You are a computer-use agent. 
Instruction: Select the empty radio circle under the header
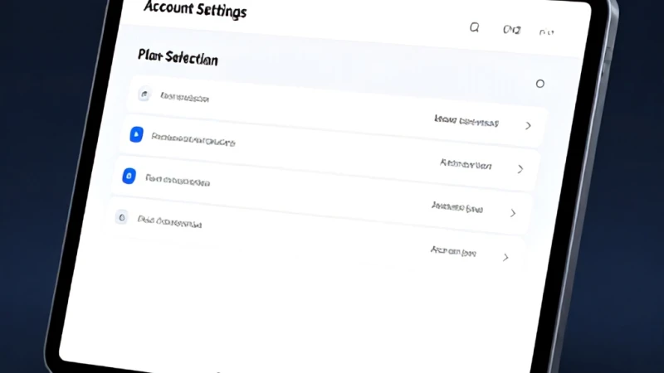[540, 84]
